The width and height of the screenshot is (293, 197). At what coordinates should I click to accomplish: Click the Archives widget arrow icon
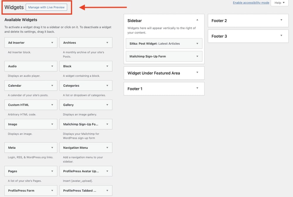107,43
